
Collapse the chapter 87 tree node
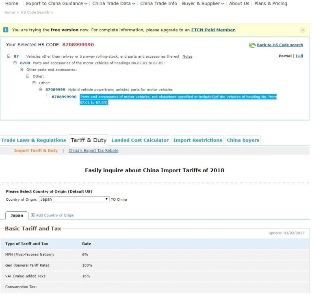click(x=9, y=56)
